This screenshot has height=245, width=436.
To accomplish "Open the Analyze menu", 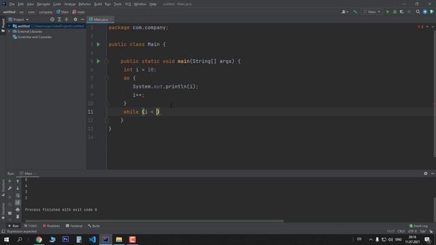I will coord(69,4).
